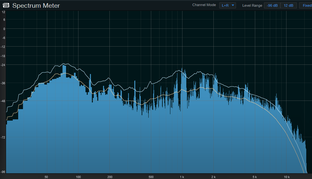Click the 0 dB level axis label
The height and width of the screenshot is (179, 312).
click(x=4, y=29)
